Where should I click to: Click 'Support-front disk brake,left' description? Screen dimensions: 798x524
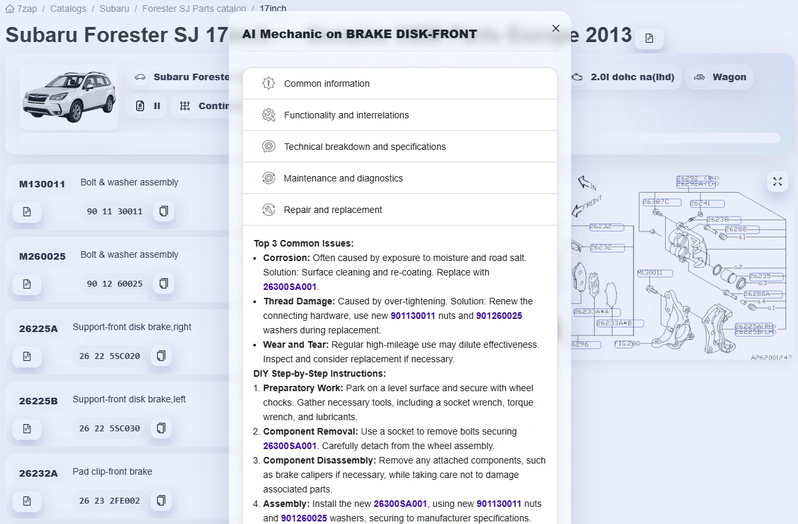pyautogui.click(x=129, y=399)
